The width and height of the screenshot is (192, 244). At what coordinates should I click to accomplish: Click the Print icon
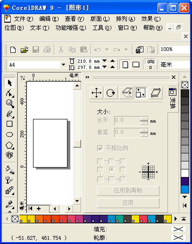[47, 50]
